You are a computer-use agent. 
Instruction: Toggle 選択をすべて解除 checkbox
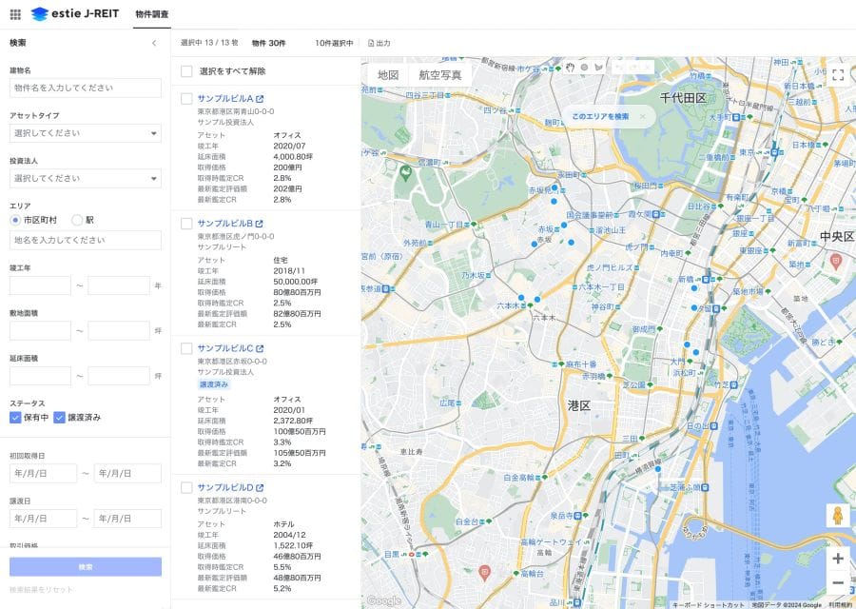tap(186, 71)
